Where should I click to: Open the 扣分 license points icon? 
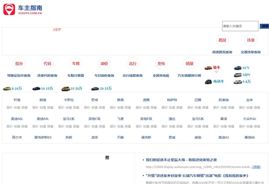[19, 64]
